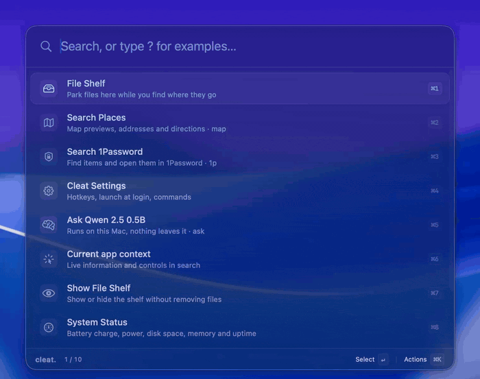Click the ⌘K key badge beside Actions

(437, 360)
